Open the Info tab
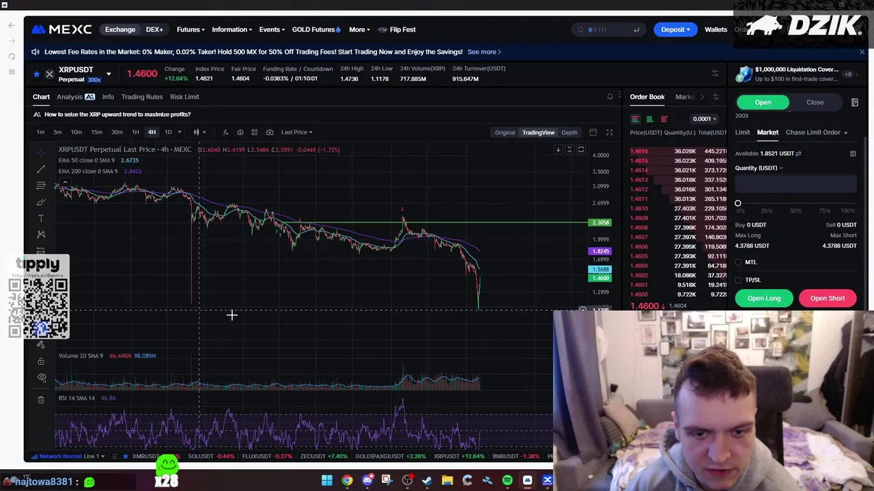Viewport: 874px width, 491px height. coord(108,97)
